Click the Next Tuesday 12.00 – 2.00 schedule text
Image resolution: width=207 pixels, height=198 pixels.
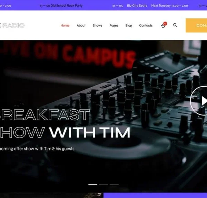click(x=169, y=5)
